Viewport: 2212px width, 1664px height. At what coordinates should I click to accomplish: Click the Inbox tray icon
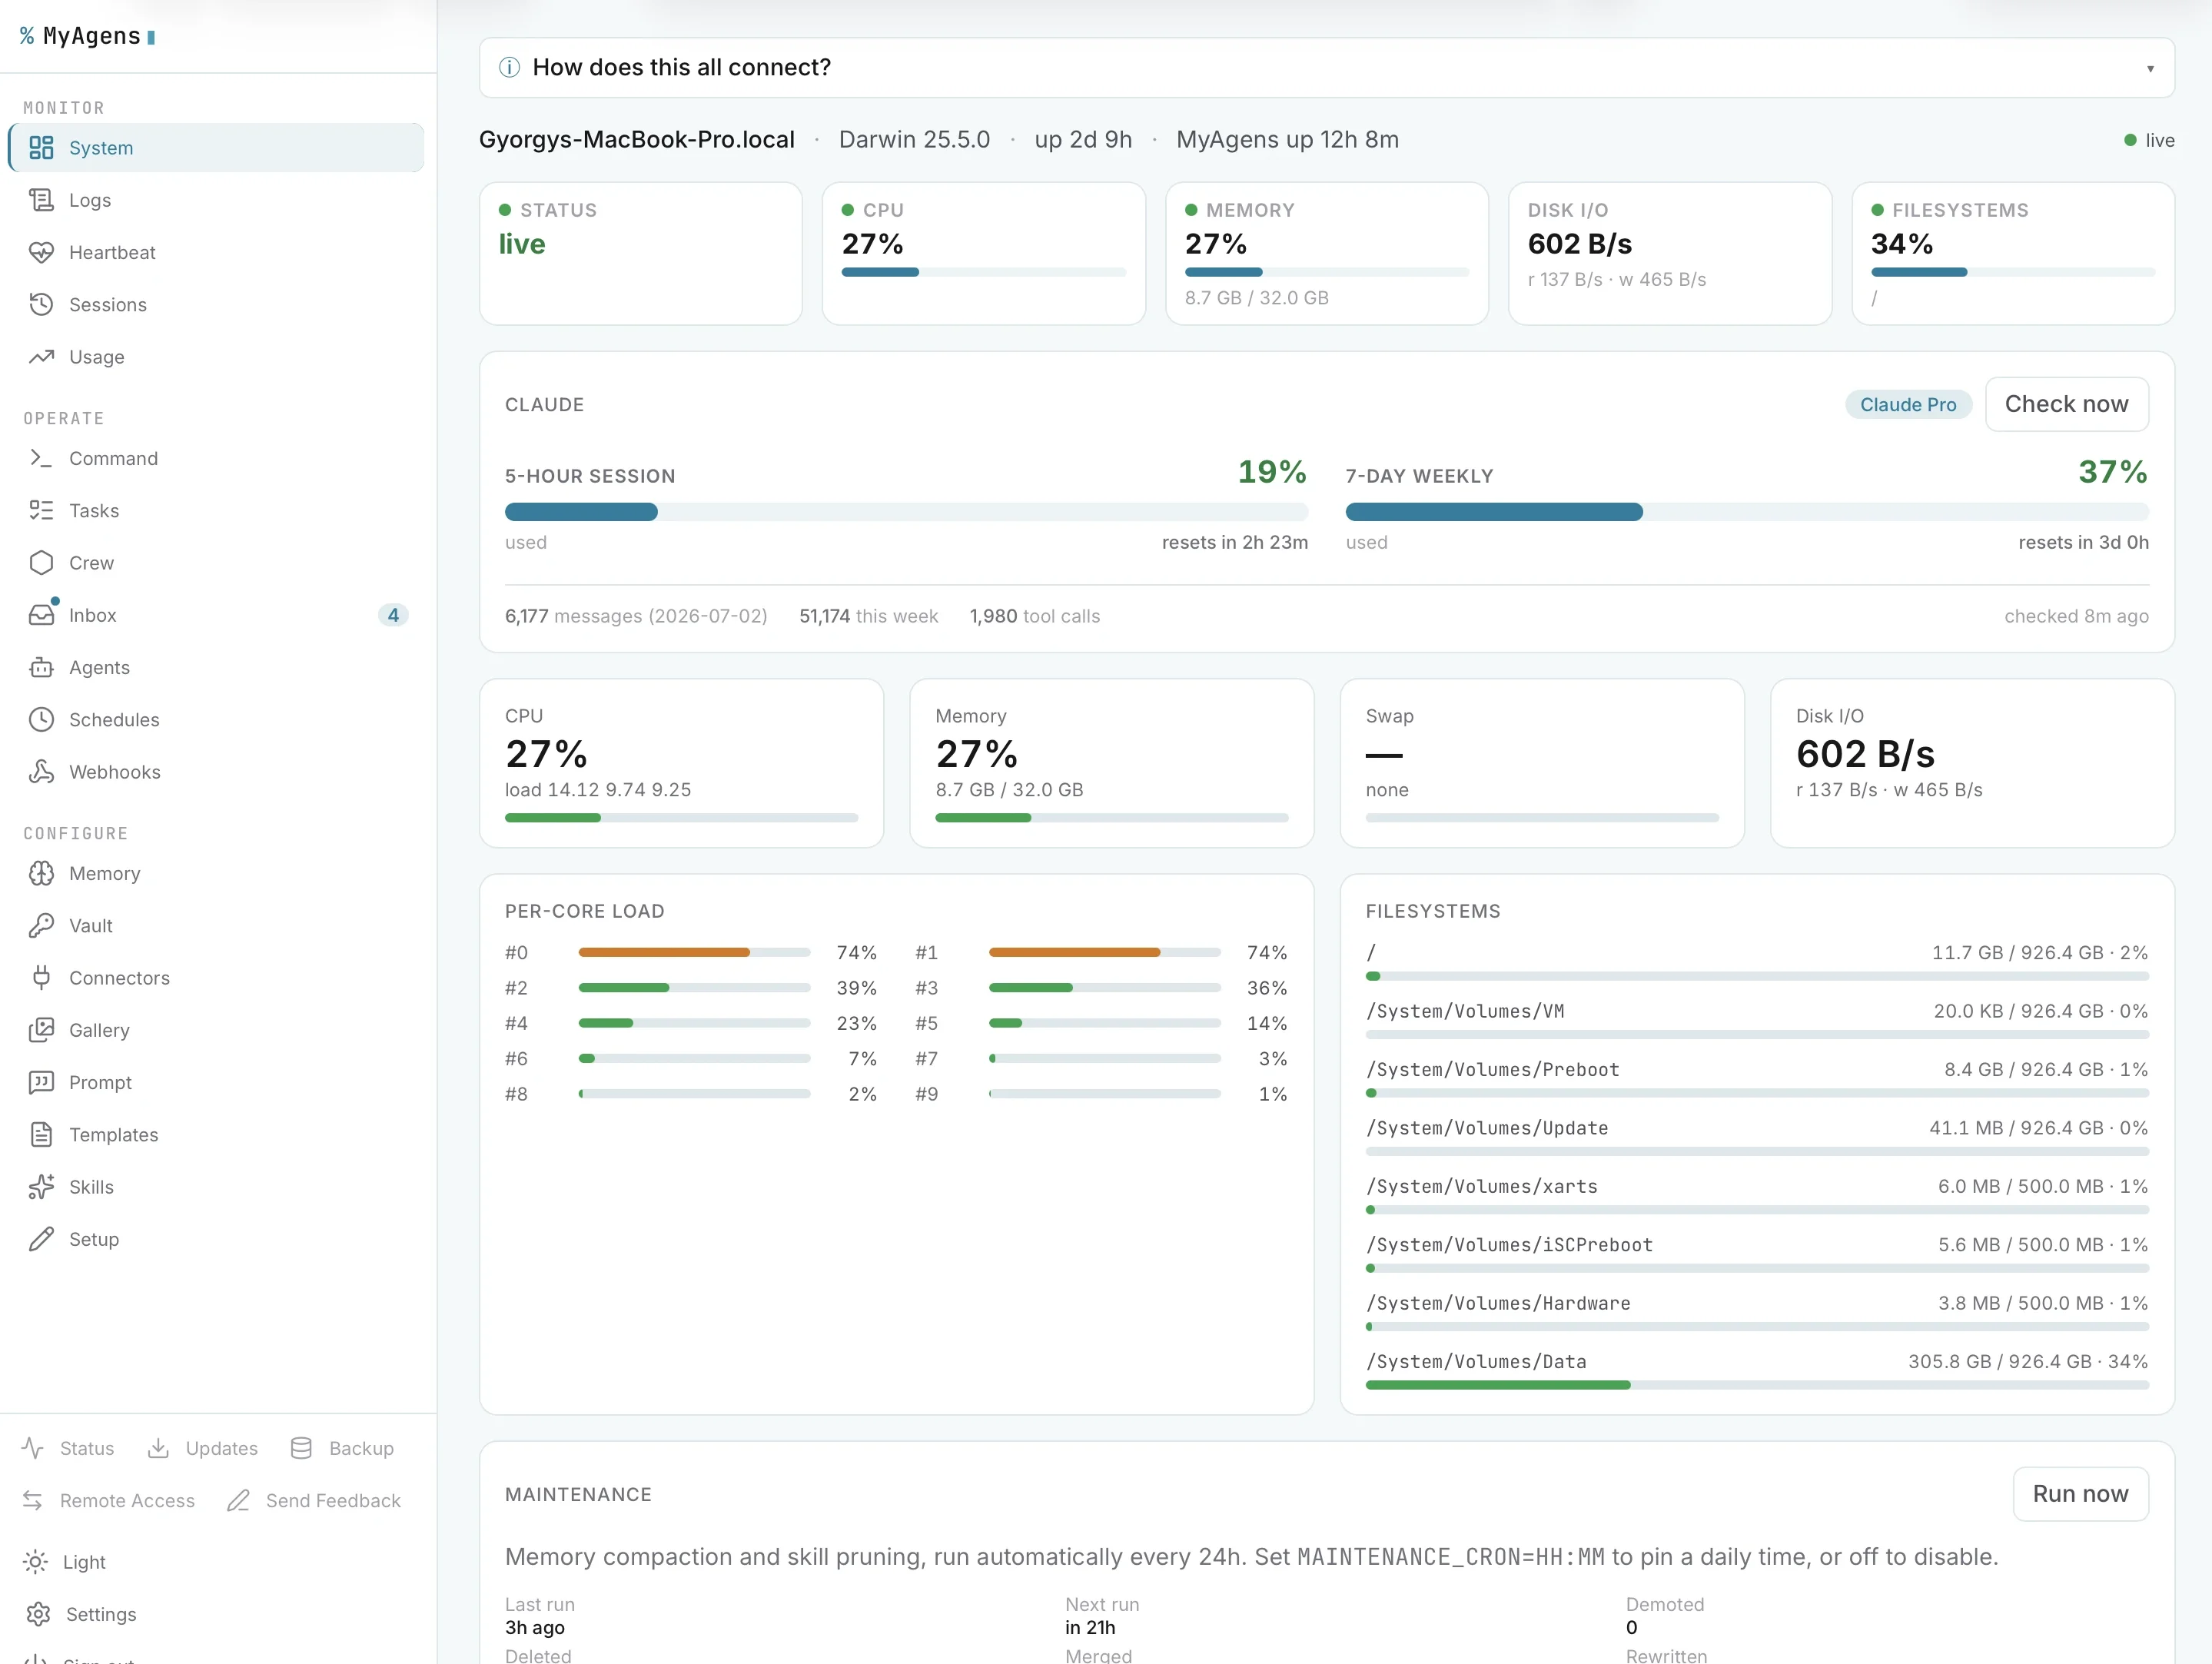[x=41, y=615]
